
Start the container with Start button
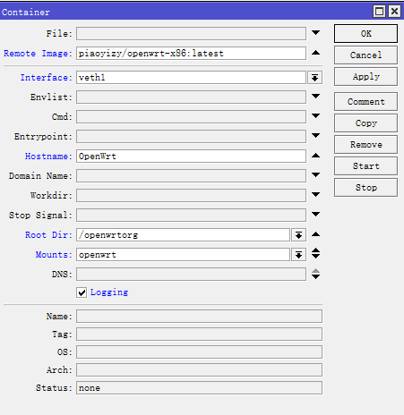point(365,166)
